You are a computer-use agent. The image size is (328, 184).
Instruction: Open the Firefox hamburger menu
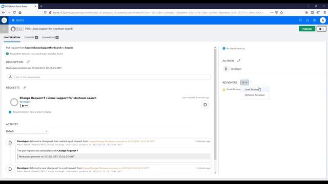click(x=324, y=12)
